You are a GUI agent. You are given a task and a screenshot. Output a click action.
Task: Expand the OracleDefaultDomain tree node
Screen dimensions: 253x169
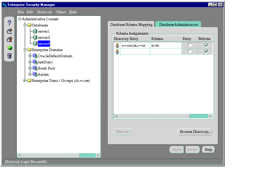click(30, 56)
